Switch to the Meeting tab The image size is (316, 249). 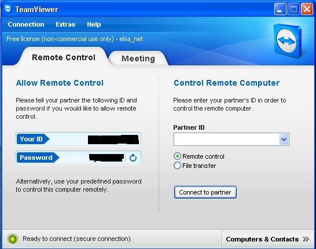pyautogui.click(x=138, y=58)
